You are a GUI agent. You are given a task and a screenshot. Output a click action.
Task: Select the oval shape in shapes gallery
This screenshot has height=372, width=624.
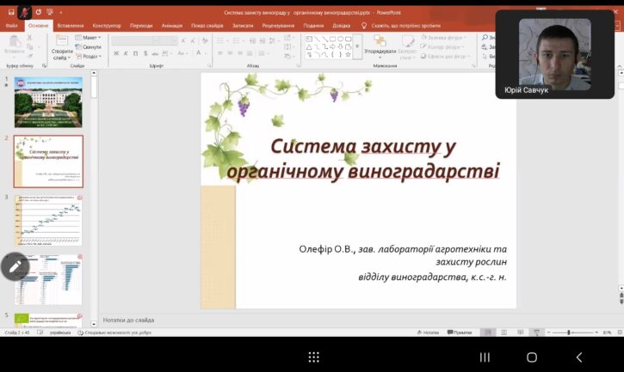click(340, 39)
